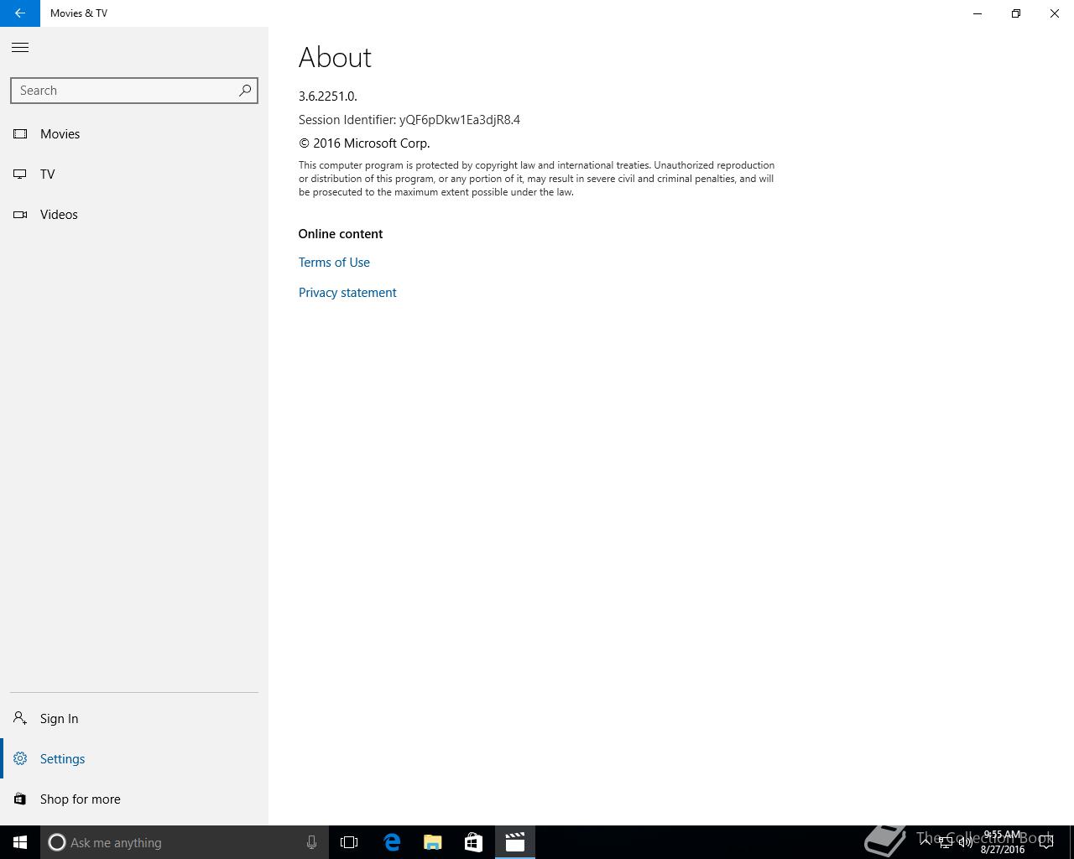This screenshot has width=1074, height=859.
Task: Click the Sign In person icon
Action: (x=20, y=719)
